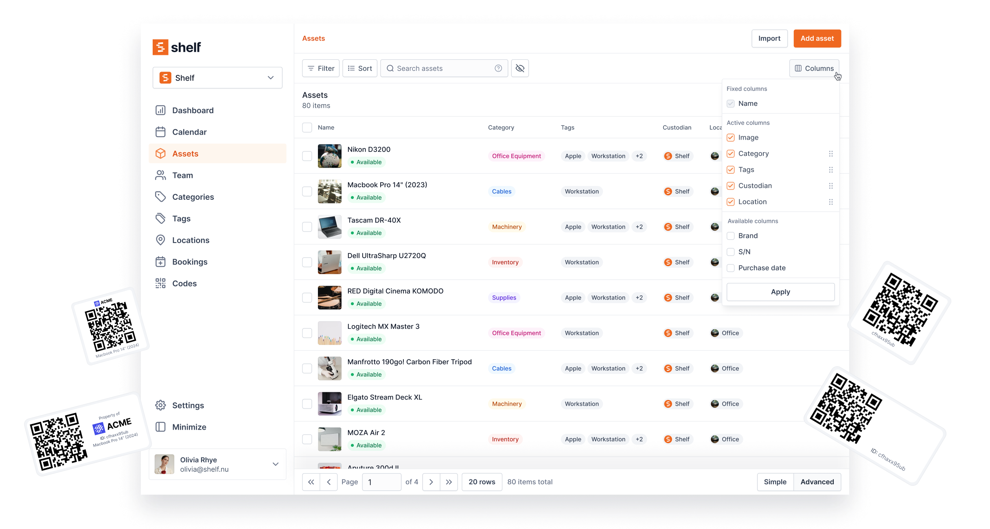Enable the Brand column checkbox
Image resolution: width=990 pixels, height=529 pixels.
pos(731,236)
